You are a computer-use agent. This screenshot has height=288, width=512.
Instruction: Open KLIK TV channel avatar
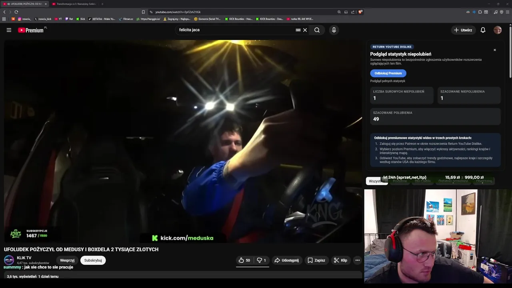(x=9, y=260)
